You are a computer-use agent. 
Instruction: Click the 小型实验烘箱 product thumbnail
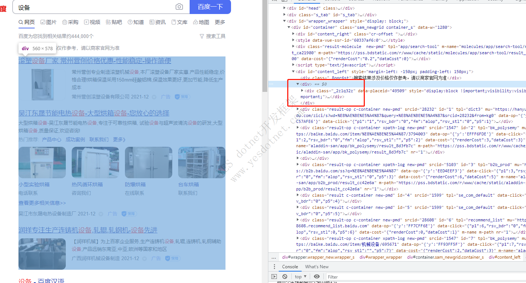tap(42, 163)
